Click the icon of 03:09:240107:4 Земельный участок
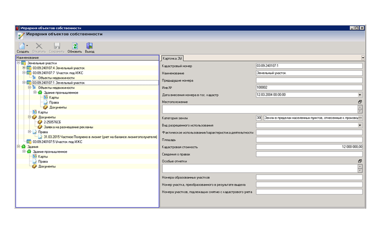Screen dimensions: 380x233 point(29,68)
